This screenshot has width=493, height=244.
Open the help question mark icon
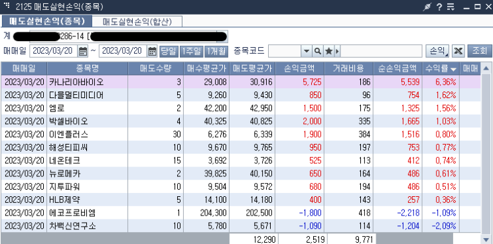click(439, 7)
